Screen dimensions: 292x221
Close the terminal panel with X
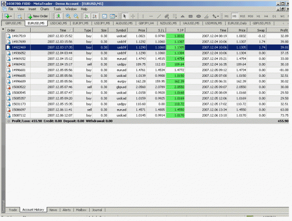[3, 29]
